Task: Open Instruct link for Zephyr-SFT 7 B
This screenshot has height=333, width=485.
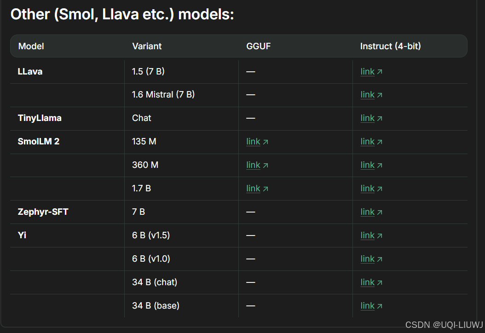Action: [371, 212]
